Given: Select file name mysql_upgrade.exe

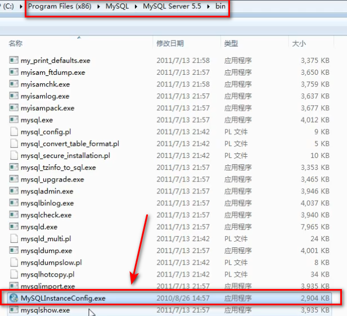Looking at the screenshot, I should 52,179.
